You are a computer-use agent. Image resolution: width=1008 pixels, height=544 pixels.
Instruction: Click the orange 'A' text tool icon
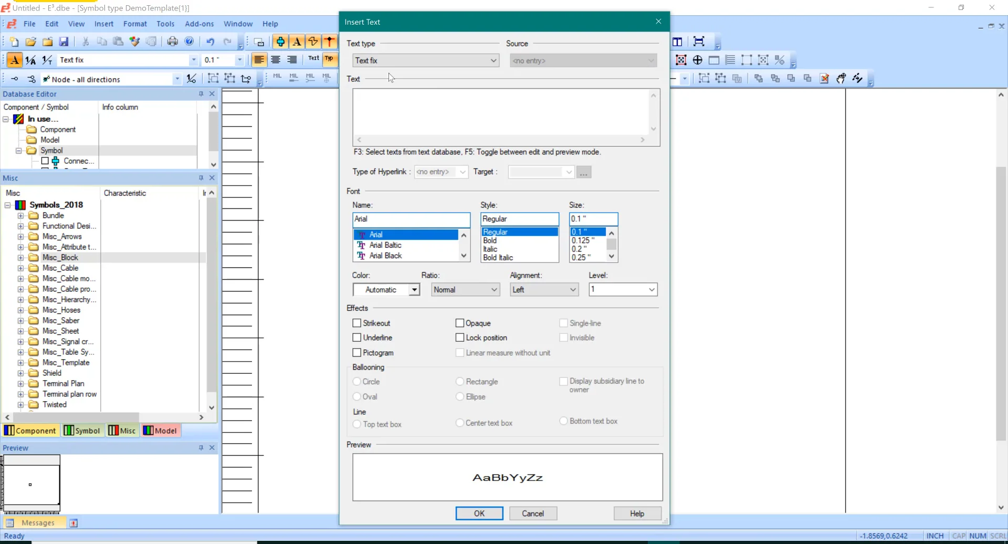[x=297, y=42]
